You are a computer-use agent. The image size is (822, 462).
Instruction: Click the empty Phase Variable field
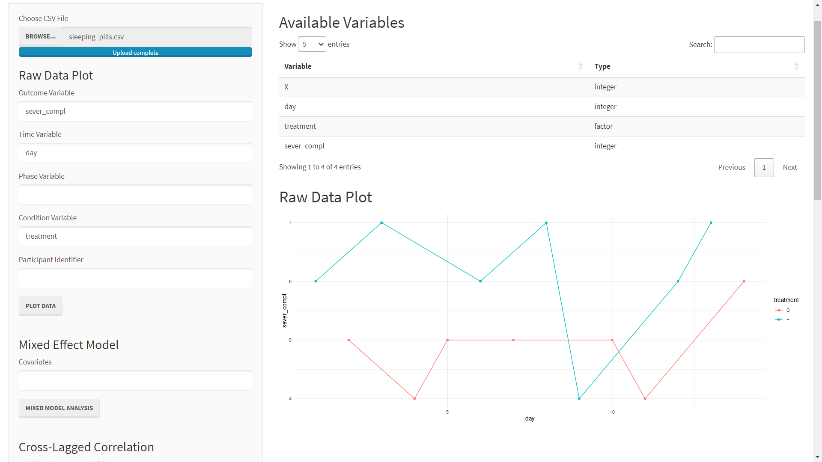click(135, 195)
